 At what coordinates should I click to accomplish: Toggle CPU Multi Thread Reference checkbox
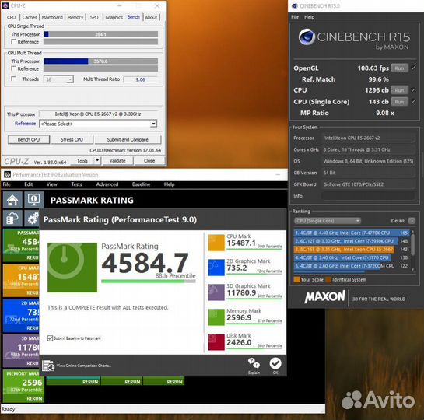[13, 68]
